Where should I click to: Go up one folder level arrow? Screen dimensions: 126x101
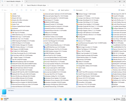point(12,5)
